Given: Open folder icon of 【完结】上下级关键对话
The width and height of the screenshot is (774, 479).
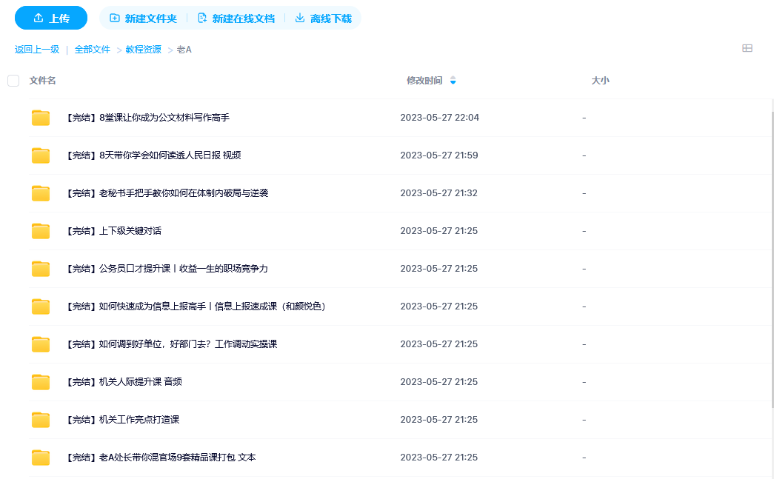Looking at the screenshot, I should tap(40, 230).
